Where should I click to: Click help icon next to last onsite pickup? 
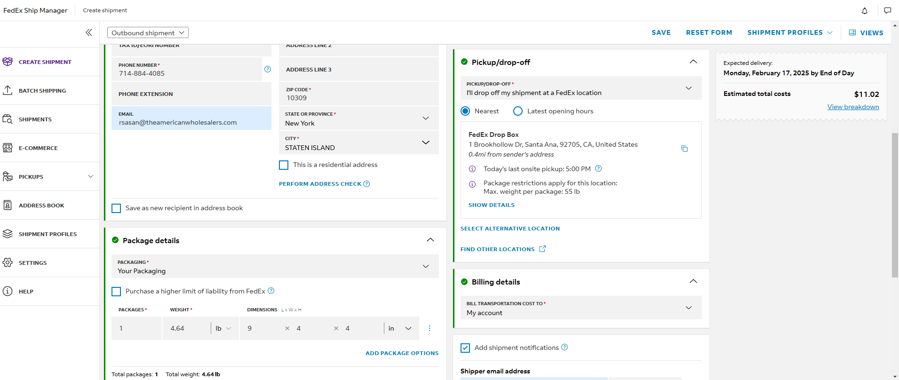[x=598, y=168]
